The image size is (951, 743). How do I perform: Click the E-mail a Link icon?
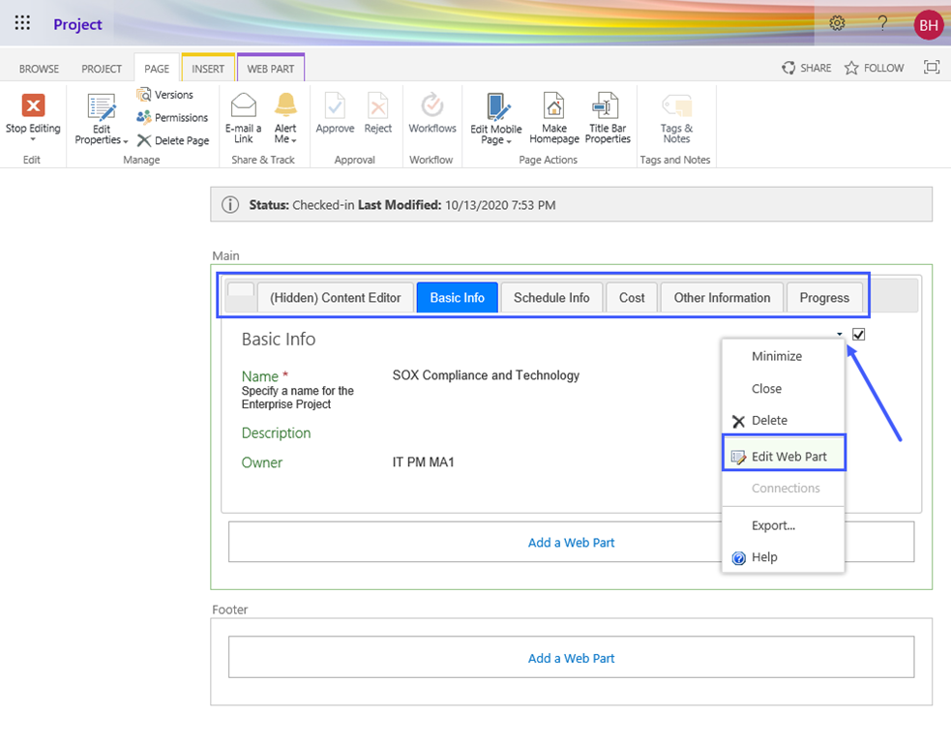(243, 105)
